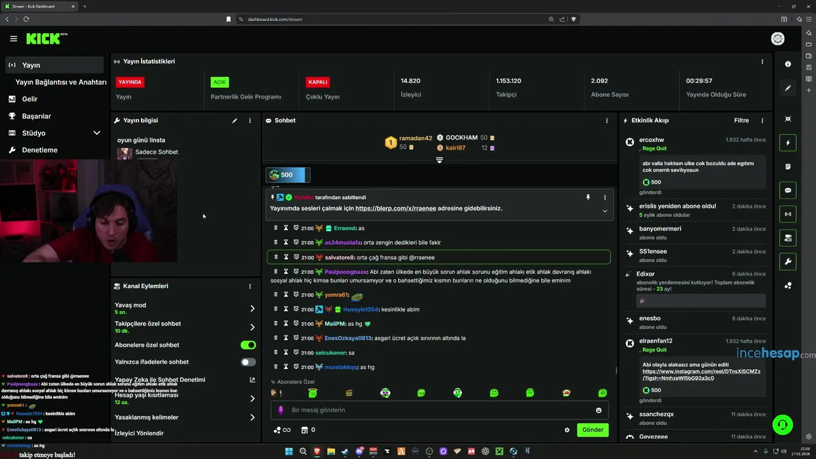Viewport: 816px width, 459px height.
Task: Collapse the pinned message chevron
Action: click(x=605, y=211)
